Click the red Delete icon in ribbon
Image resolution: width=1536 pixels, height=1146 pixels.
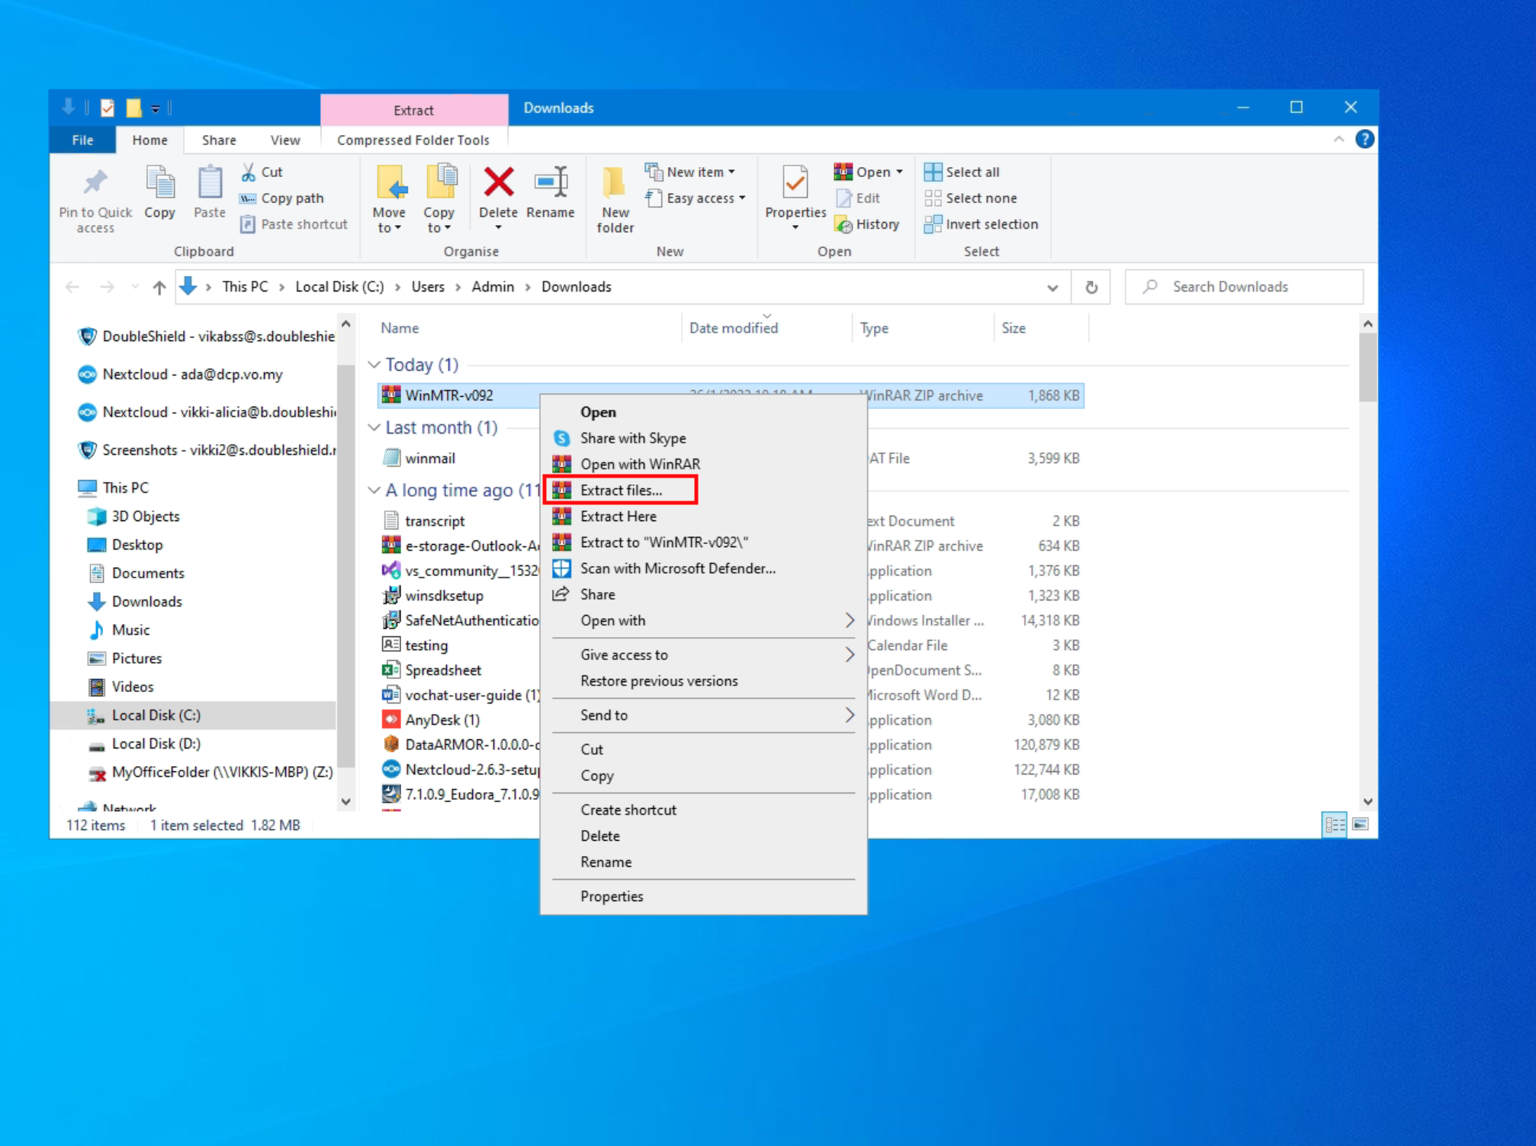click(x=498, y=183)
